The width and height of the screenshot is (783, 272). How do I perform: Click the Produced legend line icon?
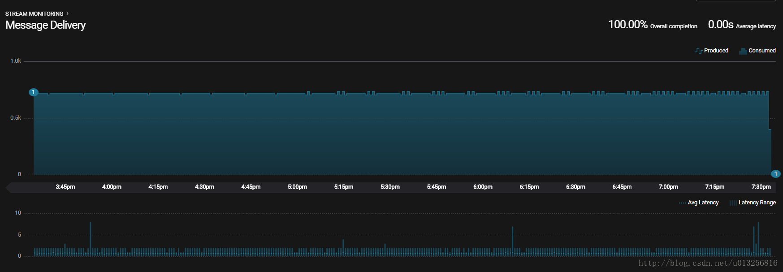pyautogui.click(x=698, y=51)
